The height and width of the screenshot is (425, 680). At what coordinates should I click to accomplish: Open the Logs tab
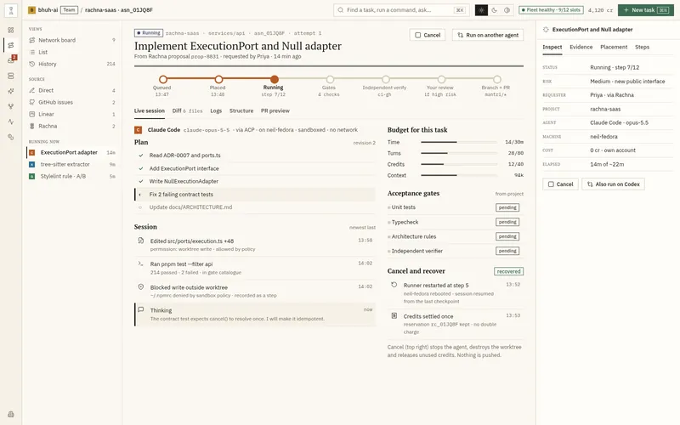(x=216, y=111)
